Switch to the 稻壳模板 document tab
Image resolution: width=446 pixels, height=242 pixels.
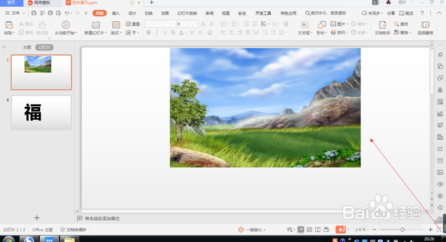[x=43, y=3]
